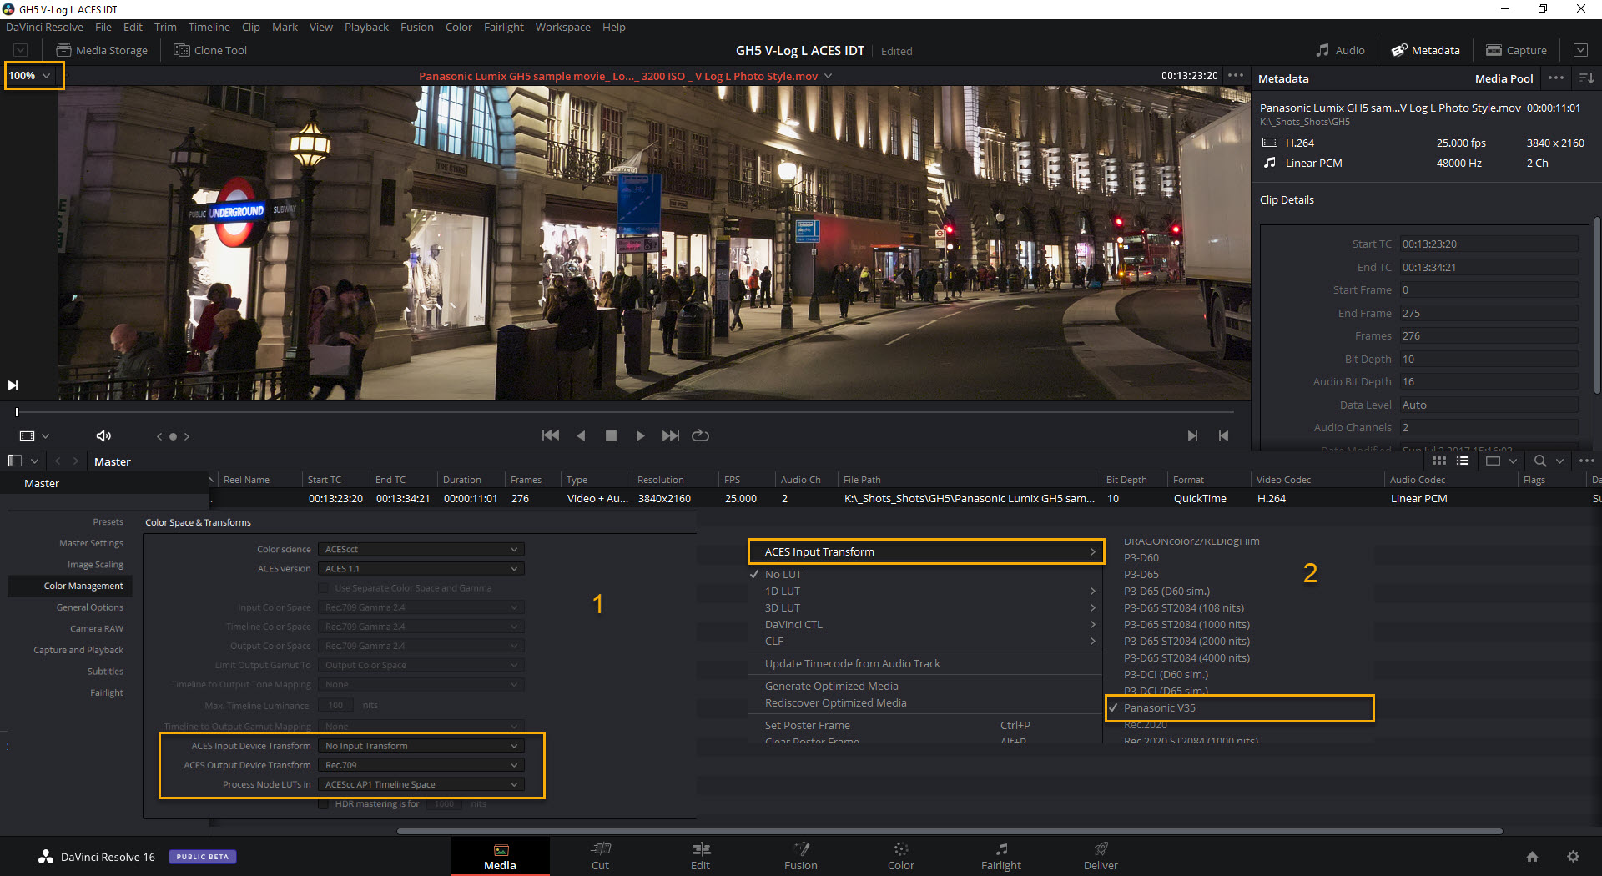1602x876 pixels.
Task: Play the clip in reverse
Action: click(x=581, y=435)
